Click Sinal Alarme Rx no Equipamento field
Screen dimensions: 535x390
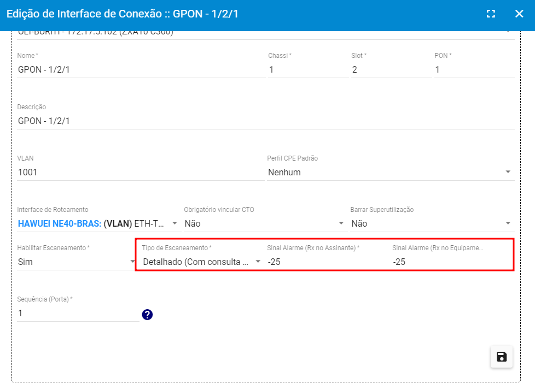[452, 262]
